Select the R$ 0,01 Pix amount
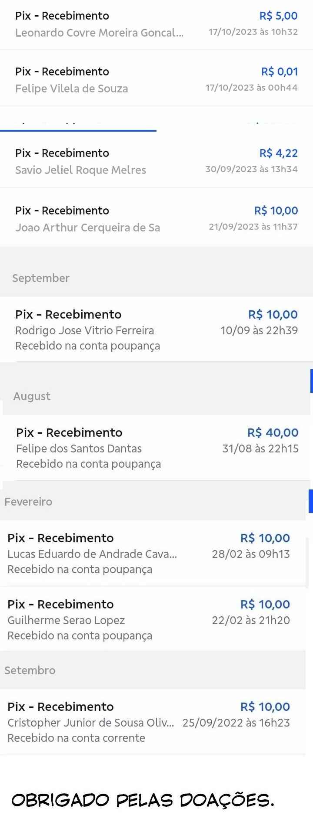 (x=280, y=71)
